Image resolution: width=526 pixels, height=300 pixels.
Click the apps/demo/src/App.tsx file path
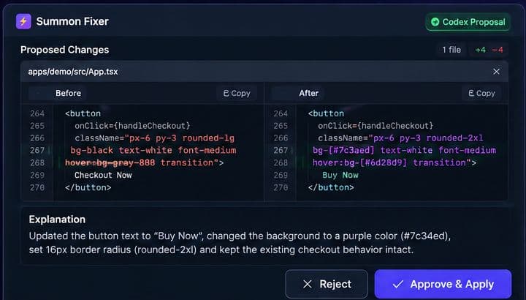coord(73,72)
